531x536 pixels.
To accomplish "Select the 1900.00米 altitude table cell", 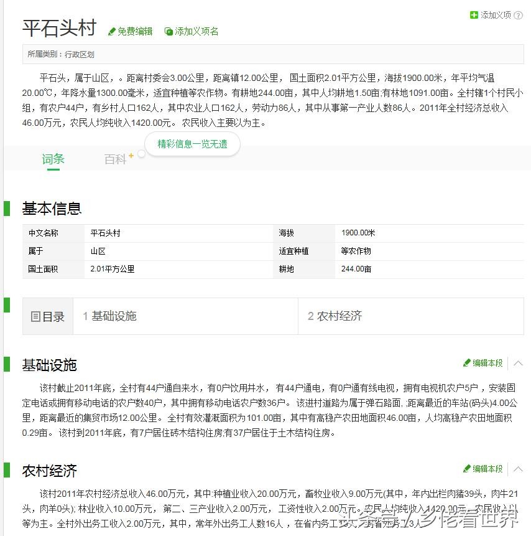I will tap(358, 233).
